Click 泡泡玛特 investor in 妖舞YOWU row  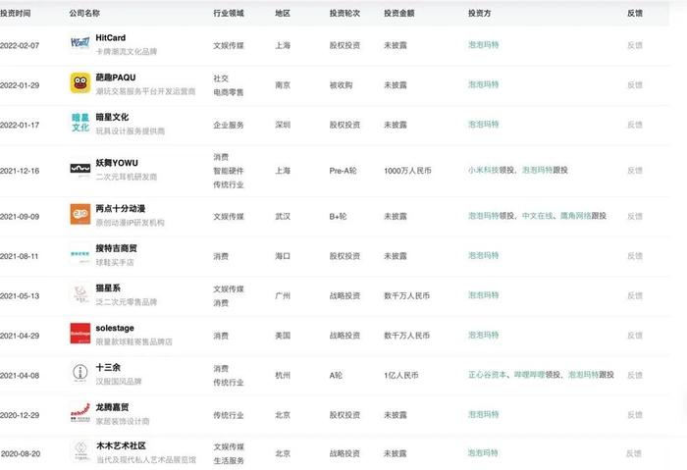[537, 170]
